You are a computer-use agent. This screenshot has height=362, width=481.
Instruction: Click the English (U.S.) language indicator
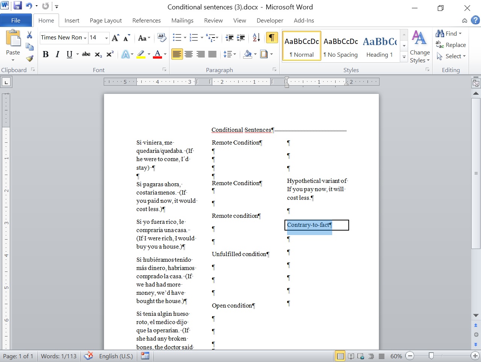coord(116,356)
